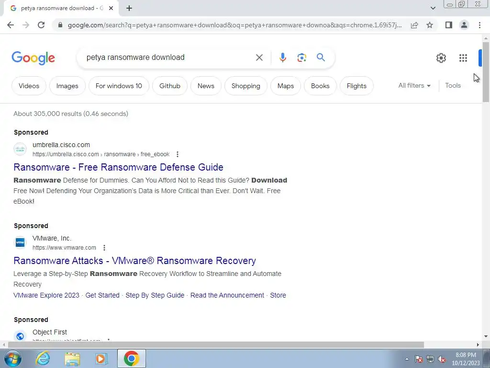This screenshot has height=368, width=490.
Task: Close the petya ransomware download tab
Action: coord(111,9)
